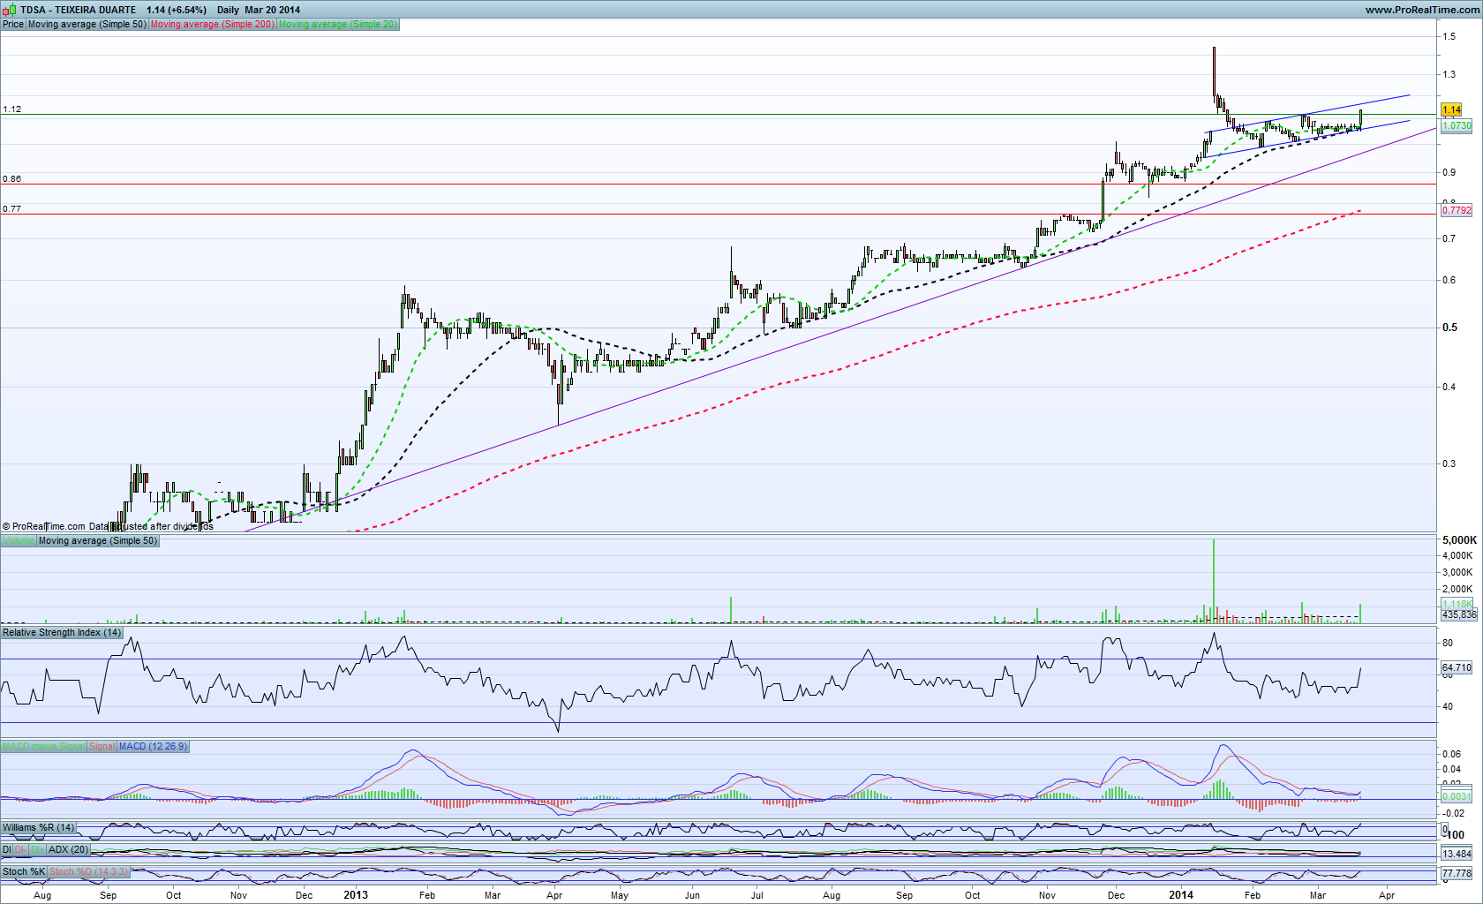
Task: Select the red DI- label
Action: tap(21, 850)
